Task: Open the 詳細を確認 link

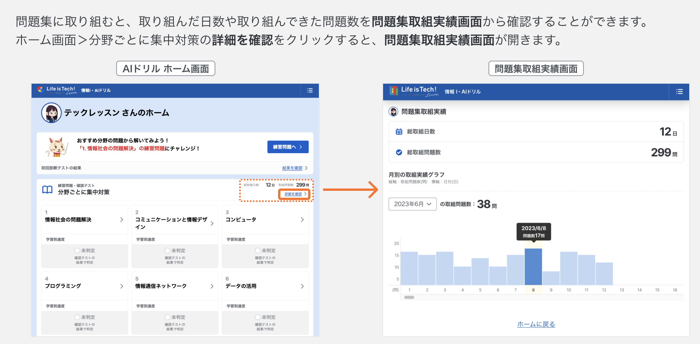Action: tap(294, 194)
